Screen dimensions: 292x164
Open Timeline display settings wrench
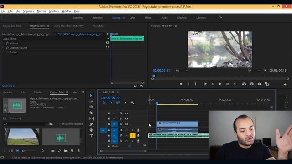click(133, 102)
